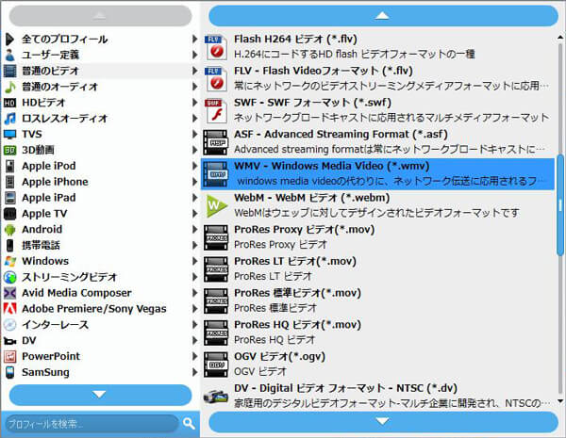Click the interlace disc icon
This screenshot has height=438, width=566.
[x=9, y=324]
